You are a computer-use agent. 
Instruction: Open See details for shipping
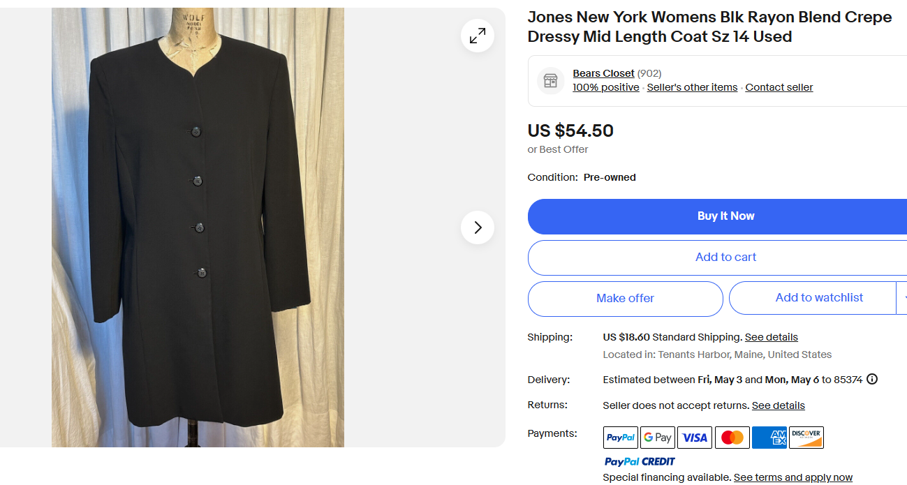[x=771, y=337]
